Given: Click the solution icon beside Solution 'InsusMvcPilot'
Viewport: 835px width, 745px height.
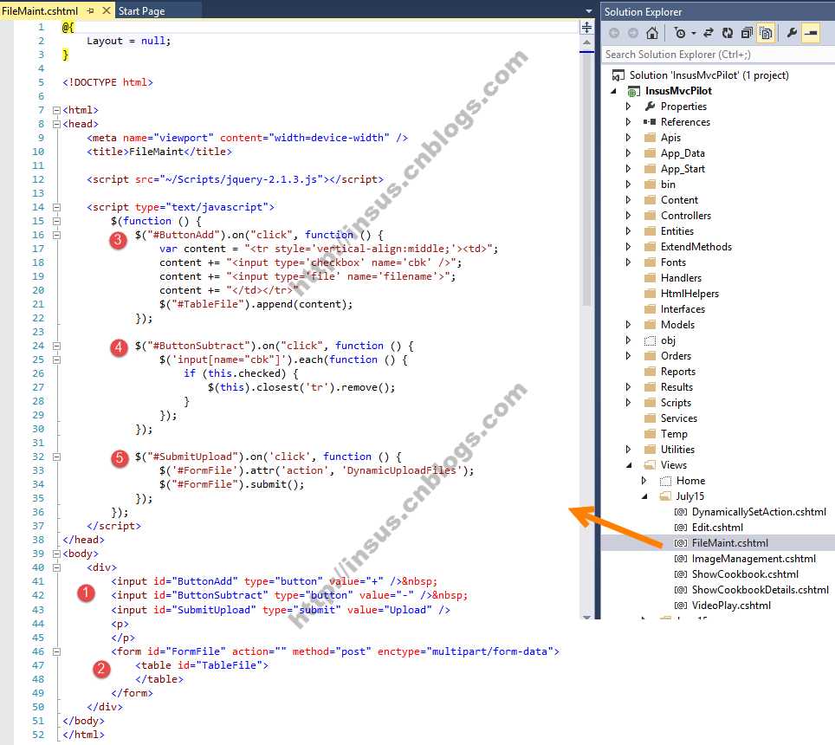Looking at the screenshot, I should [x=618, y=75].
